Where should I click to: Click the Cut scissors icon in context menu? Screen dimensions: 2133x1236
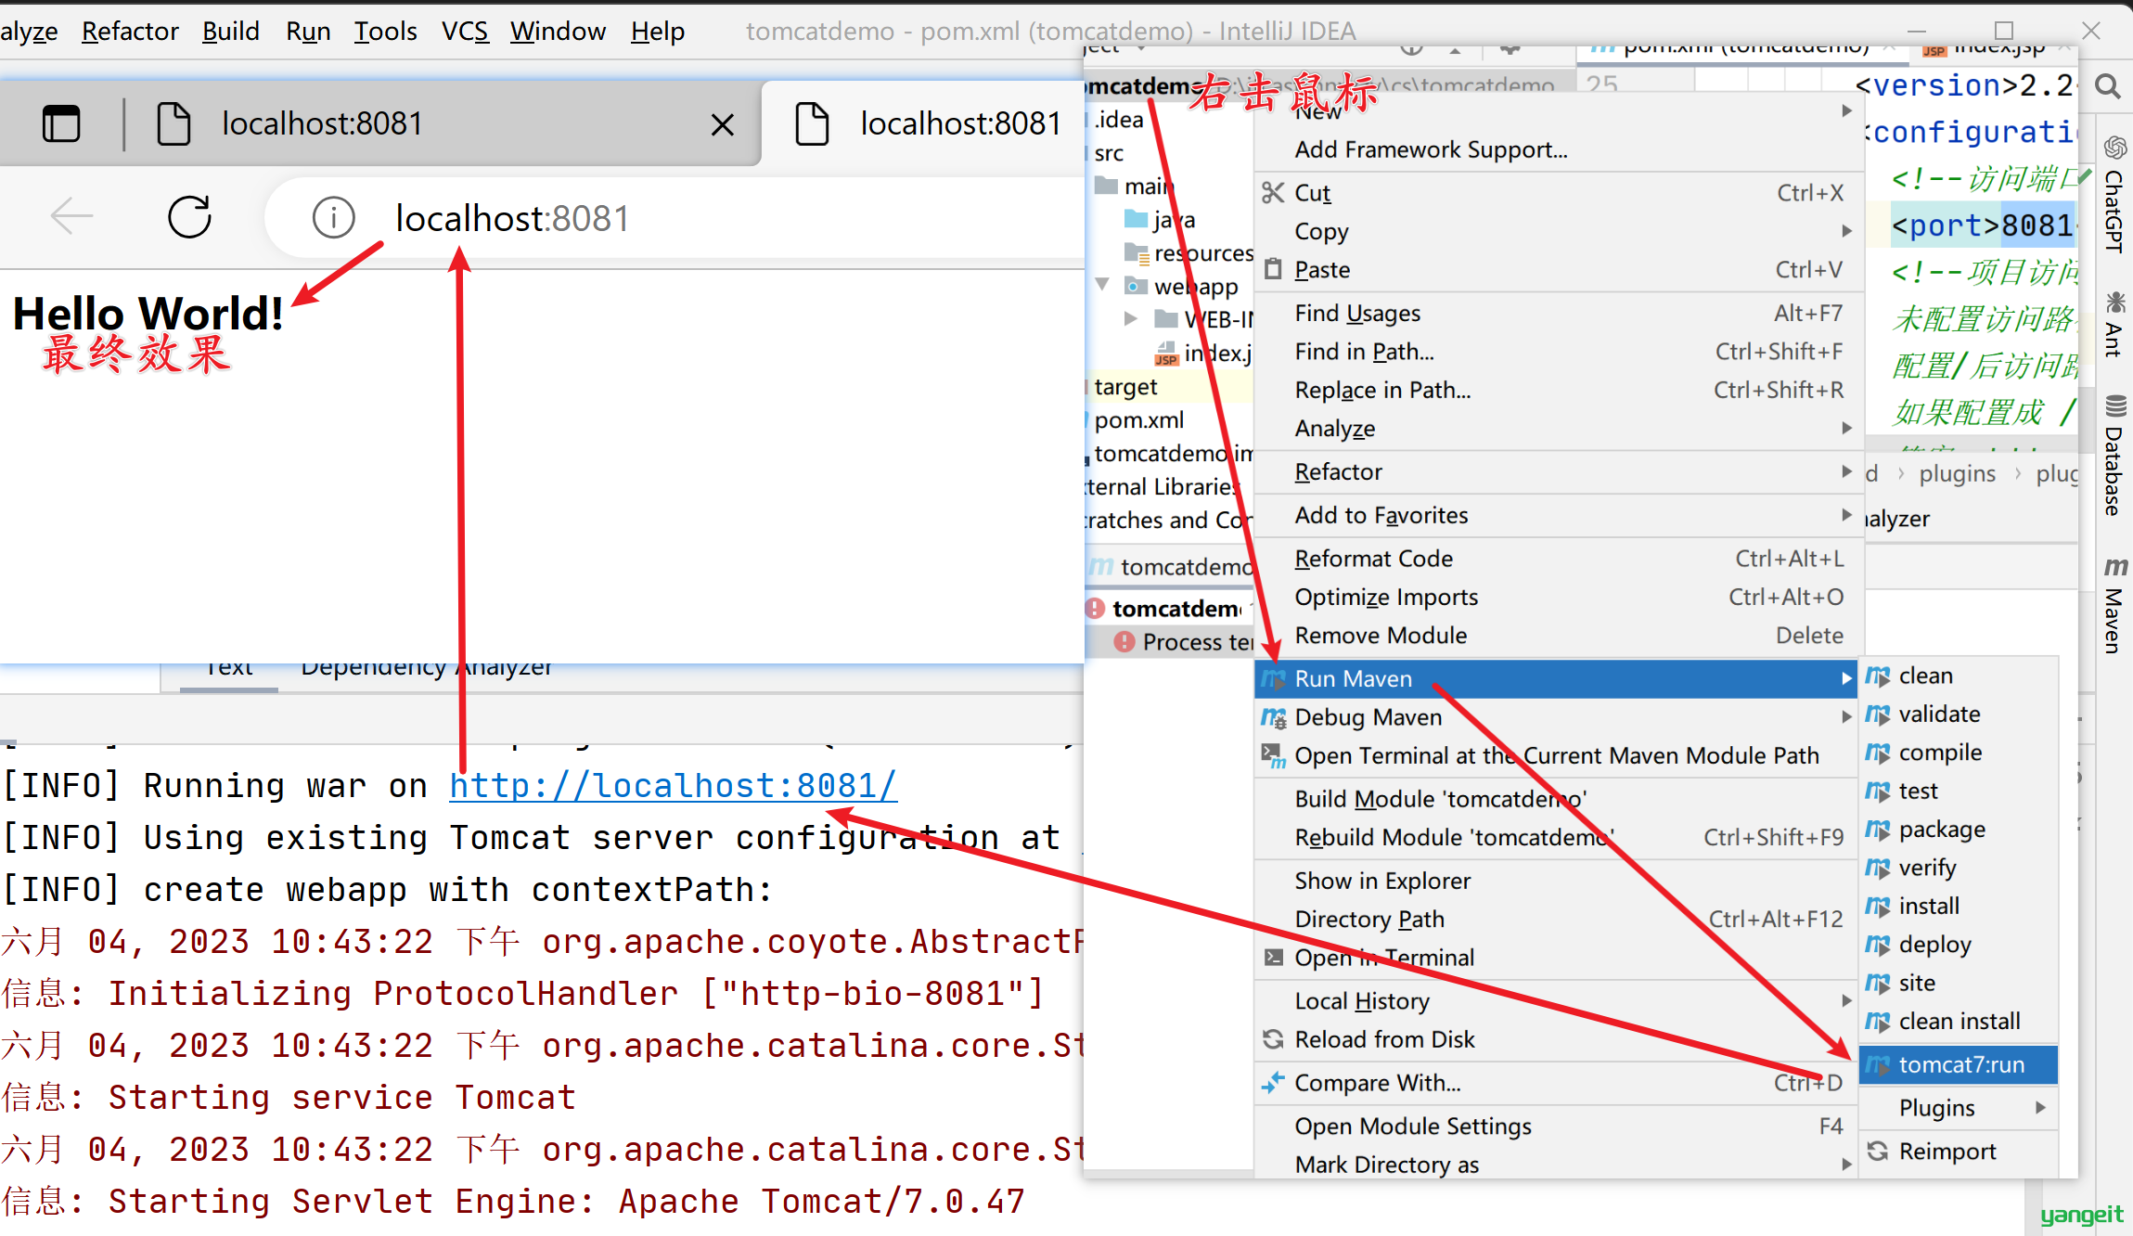1273,192
